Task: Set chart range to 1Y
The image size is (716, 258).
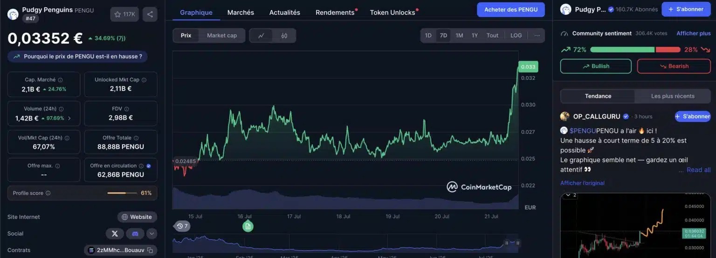Action: [475, 35]
